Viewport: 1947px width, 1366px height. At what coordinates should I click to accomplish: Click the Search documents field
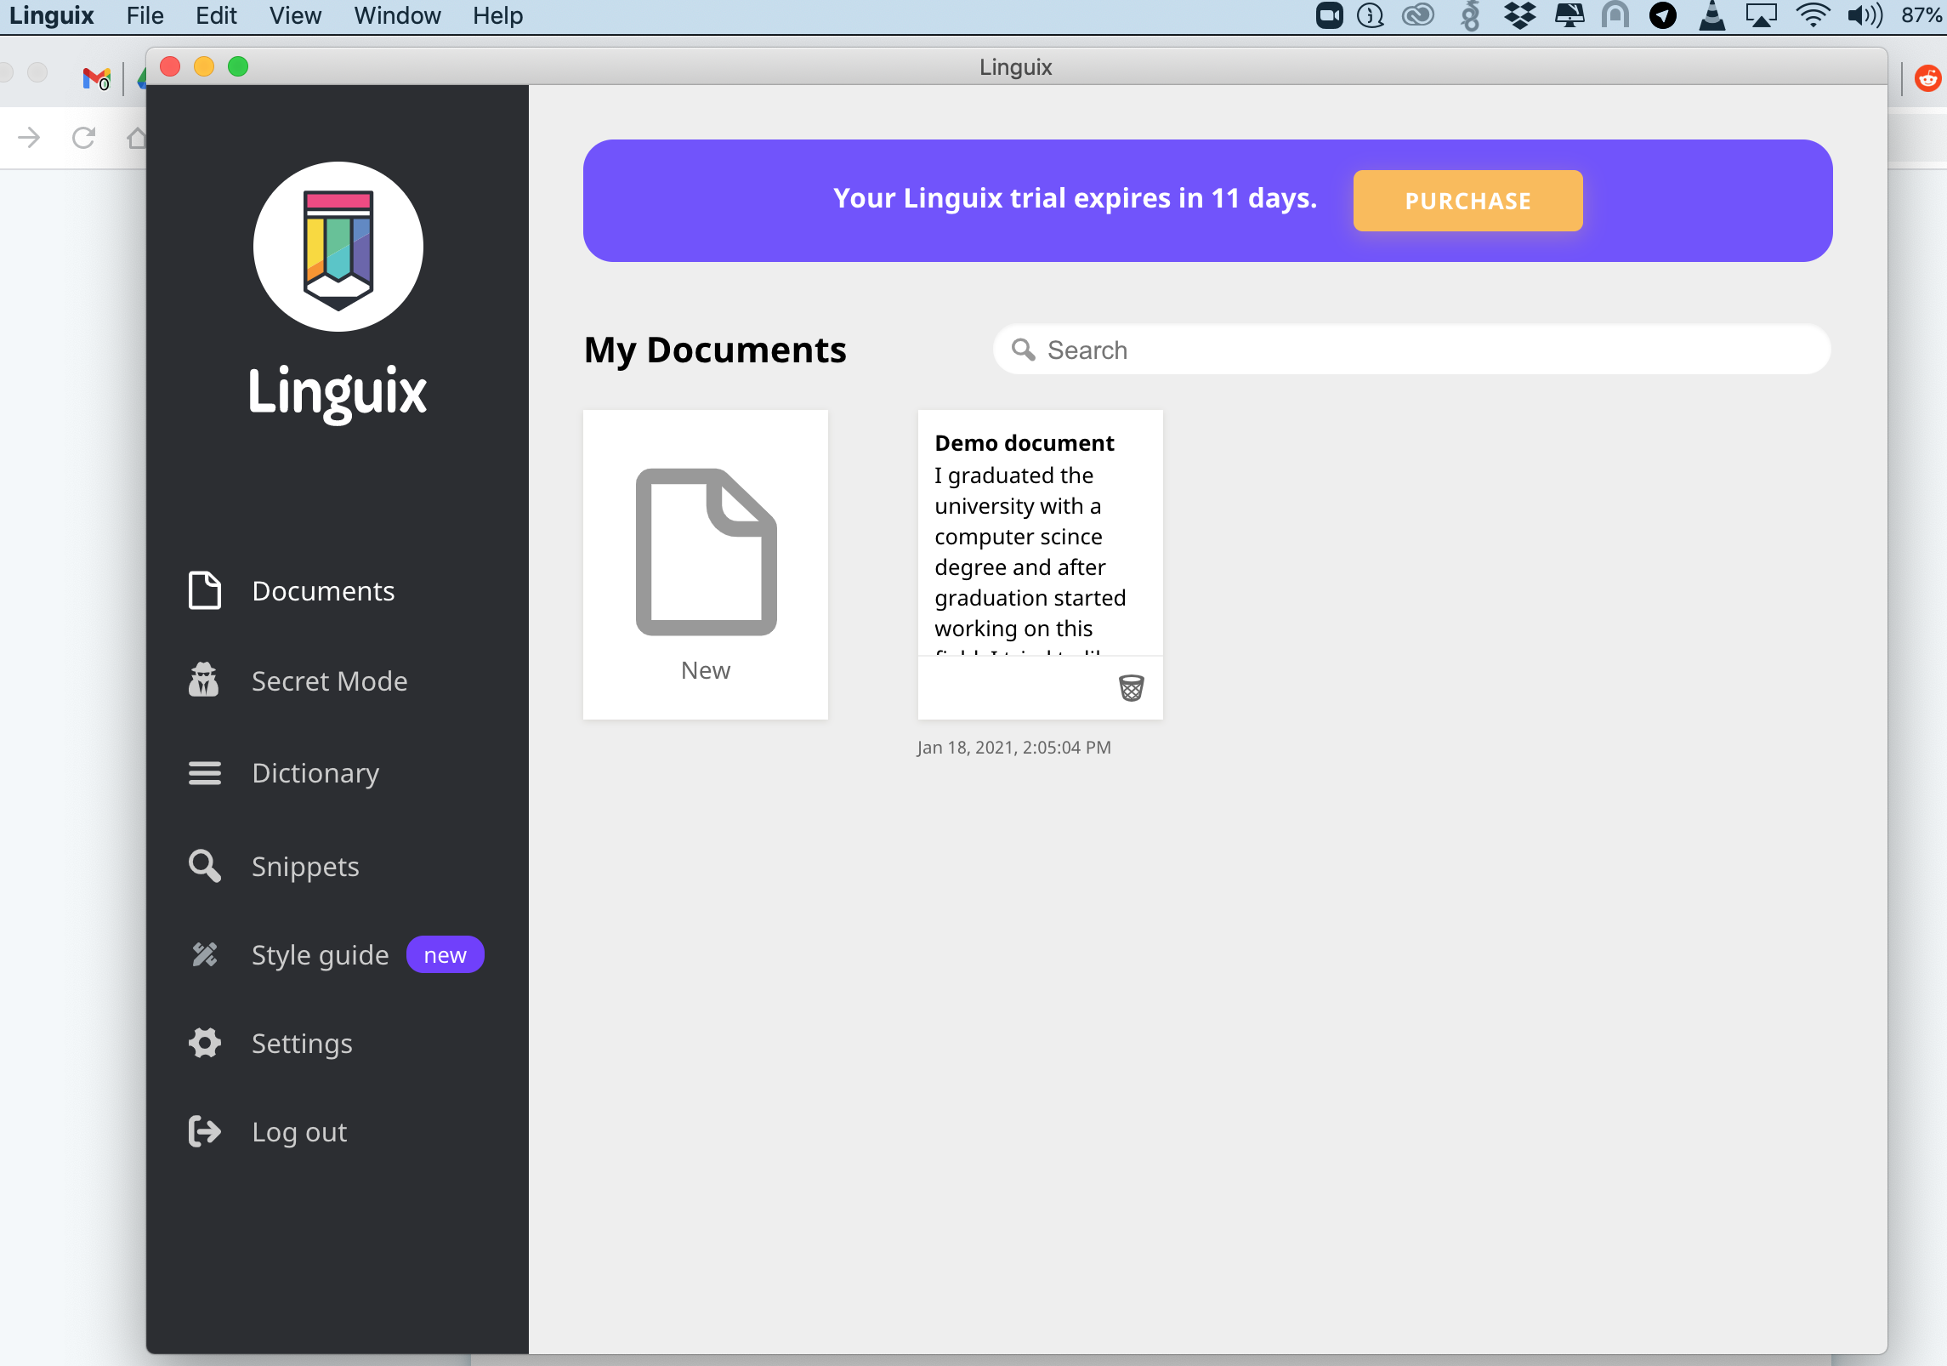point(1411,350)
